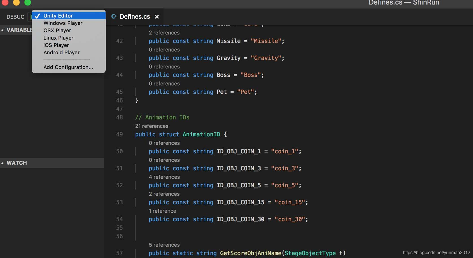Screen dimensions: 473x258
Task: Choose Windows Player configuration
Action: (x=69, y=23)
